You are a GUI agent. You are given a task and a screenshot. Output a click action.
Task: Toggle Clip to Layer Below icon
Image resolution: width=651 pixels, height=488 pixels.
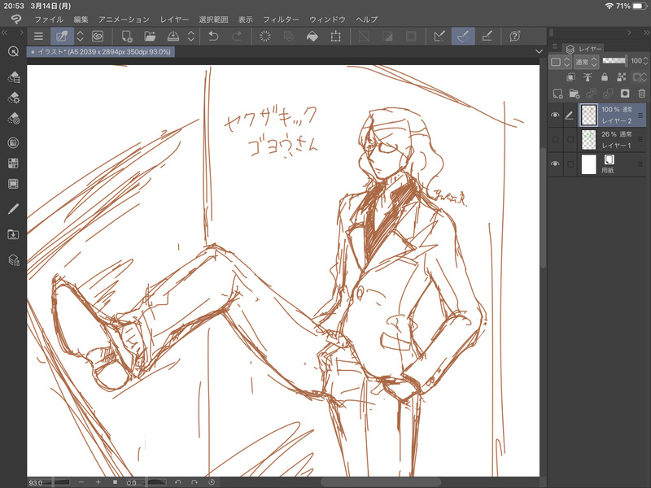click(571, 76)
